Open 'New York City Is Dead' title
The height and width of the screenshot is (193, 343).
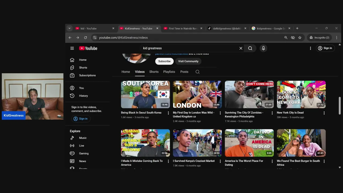pos(290,113)
